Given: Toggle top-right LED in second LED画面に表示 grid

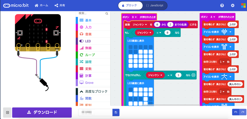Looking at the screenshot, I should [151, 90].
